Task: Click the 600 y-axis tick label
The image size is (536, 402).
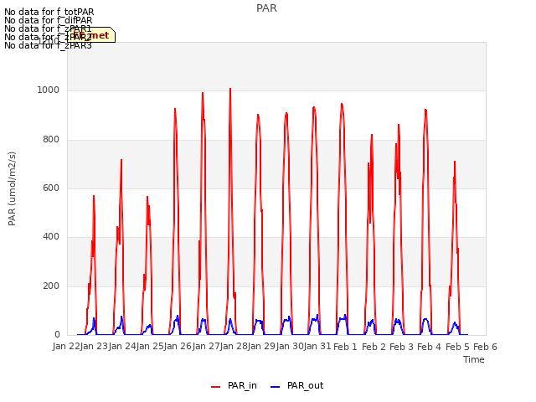Action: click(51, 188)
